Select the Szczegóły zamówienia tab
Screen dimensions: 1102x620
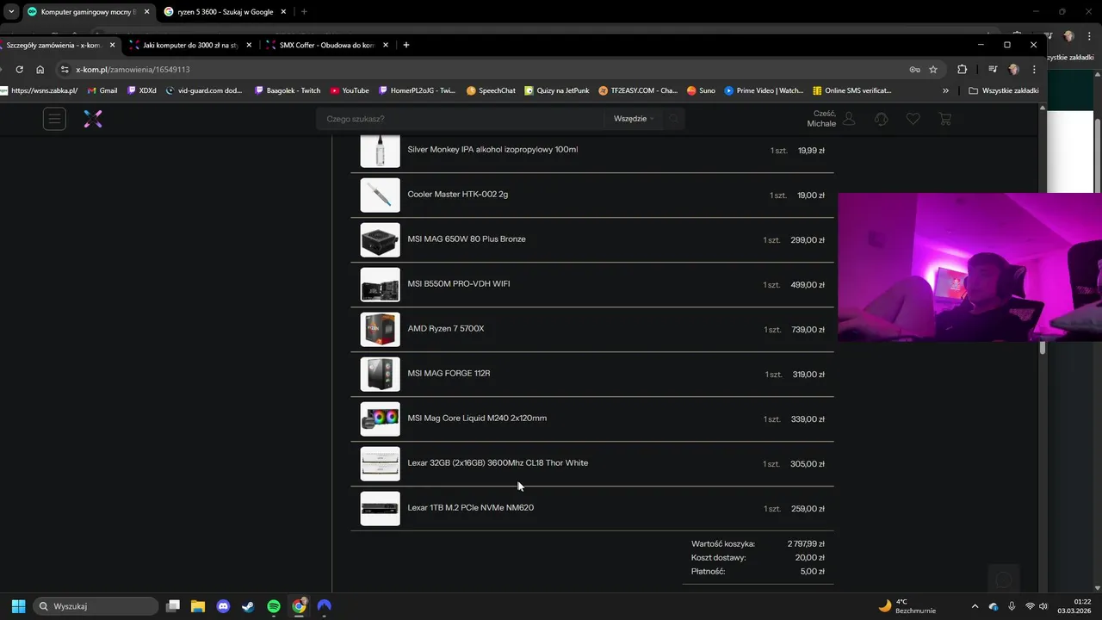[52, 45]
